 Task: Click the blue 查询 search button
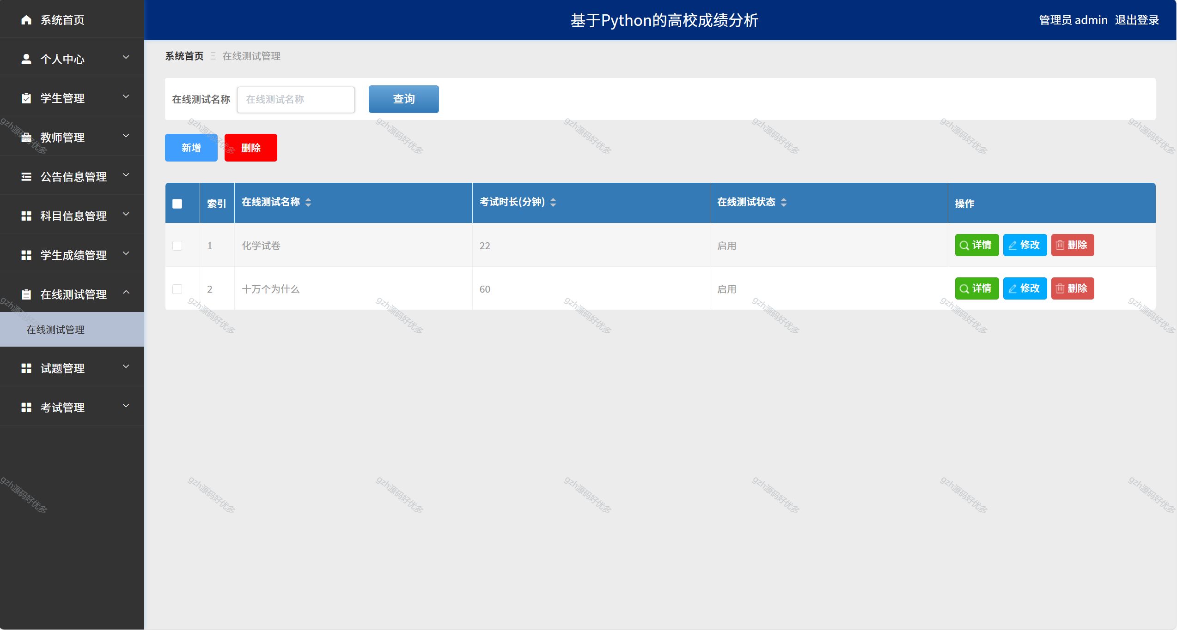[x=403, y=99]
